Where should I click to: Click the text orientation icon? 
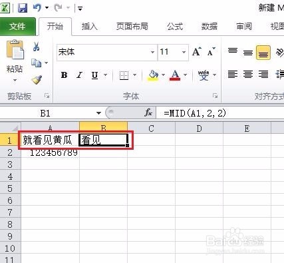tap(279, 53)
